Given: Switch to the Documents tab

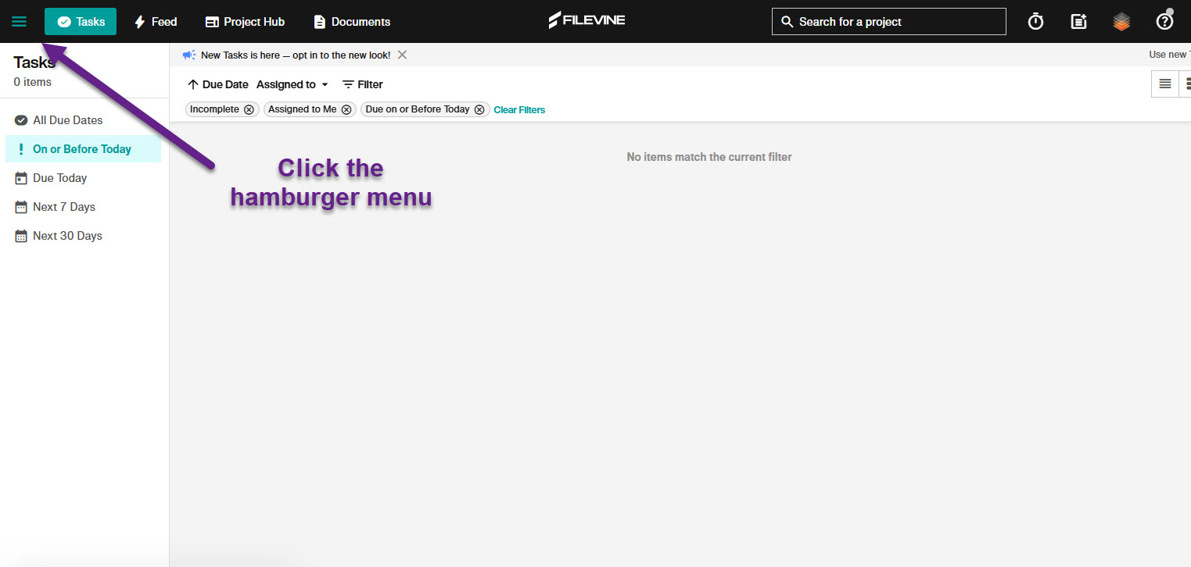Looking at the screenshot, I should 352,22.
